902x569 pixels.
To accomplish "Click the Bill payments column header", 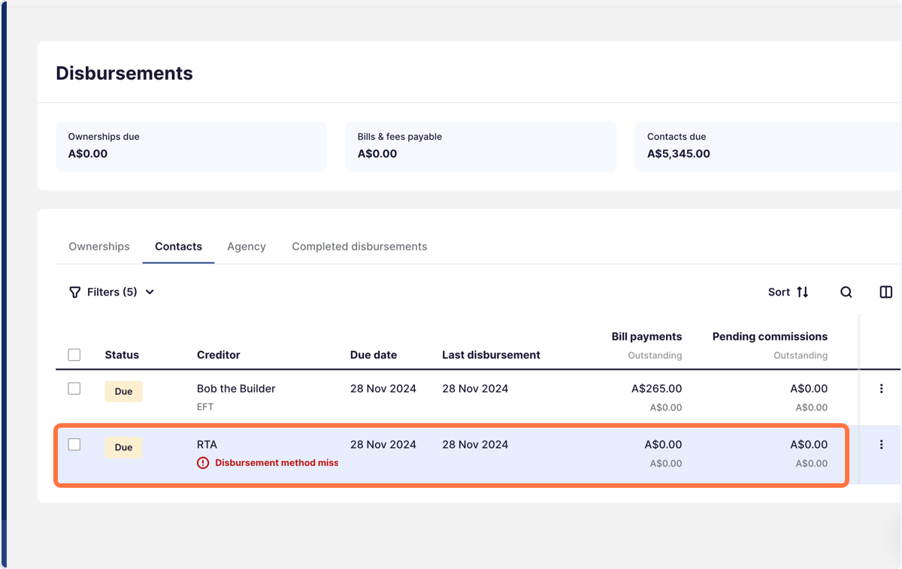I will [646, 337].
